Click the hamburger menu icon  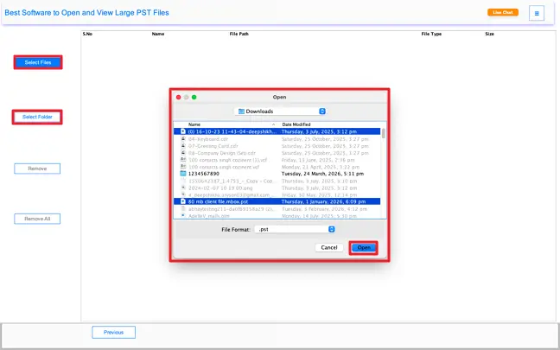pyautogui.click(x=537, y=13)
